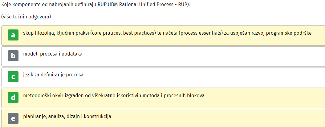The image size is (325, 127).
Task: Choose answer 'jezik za definiranje procesa'
Action: coord(53,75)
